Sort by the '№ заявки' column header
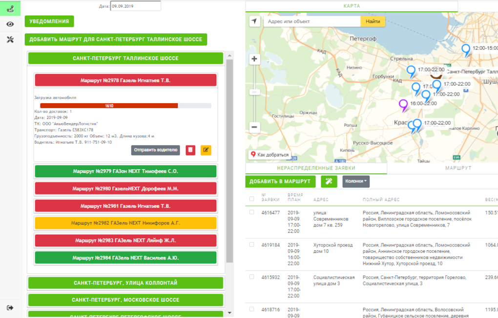Viewport: 498px width, 318px height. coord(270,197)
